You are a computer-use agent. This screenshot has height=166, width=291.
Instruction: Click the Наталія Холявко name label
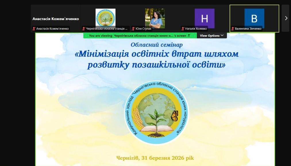point(196,29)
